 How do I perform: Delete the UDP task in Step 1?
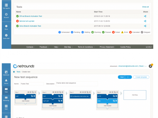[x=34, y=96]
